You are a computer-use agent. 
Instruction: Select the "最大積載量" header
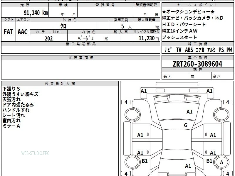[x=146, y=20]
